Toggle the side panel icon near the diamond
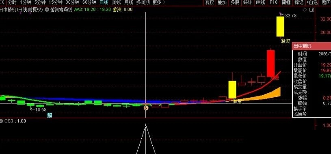The width and height of the screenshot is (331, 154). pos(312,10)
